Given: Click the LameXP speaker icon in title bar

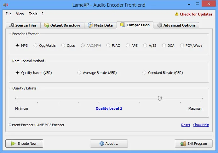Looking at the screenshot, I should [x=5, y=5].
